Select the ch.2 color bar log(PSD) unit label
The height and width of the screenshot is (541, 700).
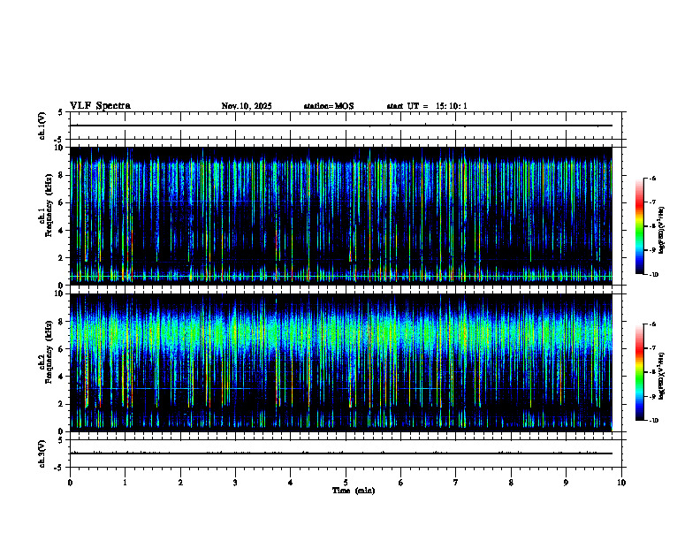pos(662,376)
